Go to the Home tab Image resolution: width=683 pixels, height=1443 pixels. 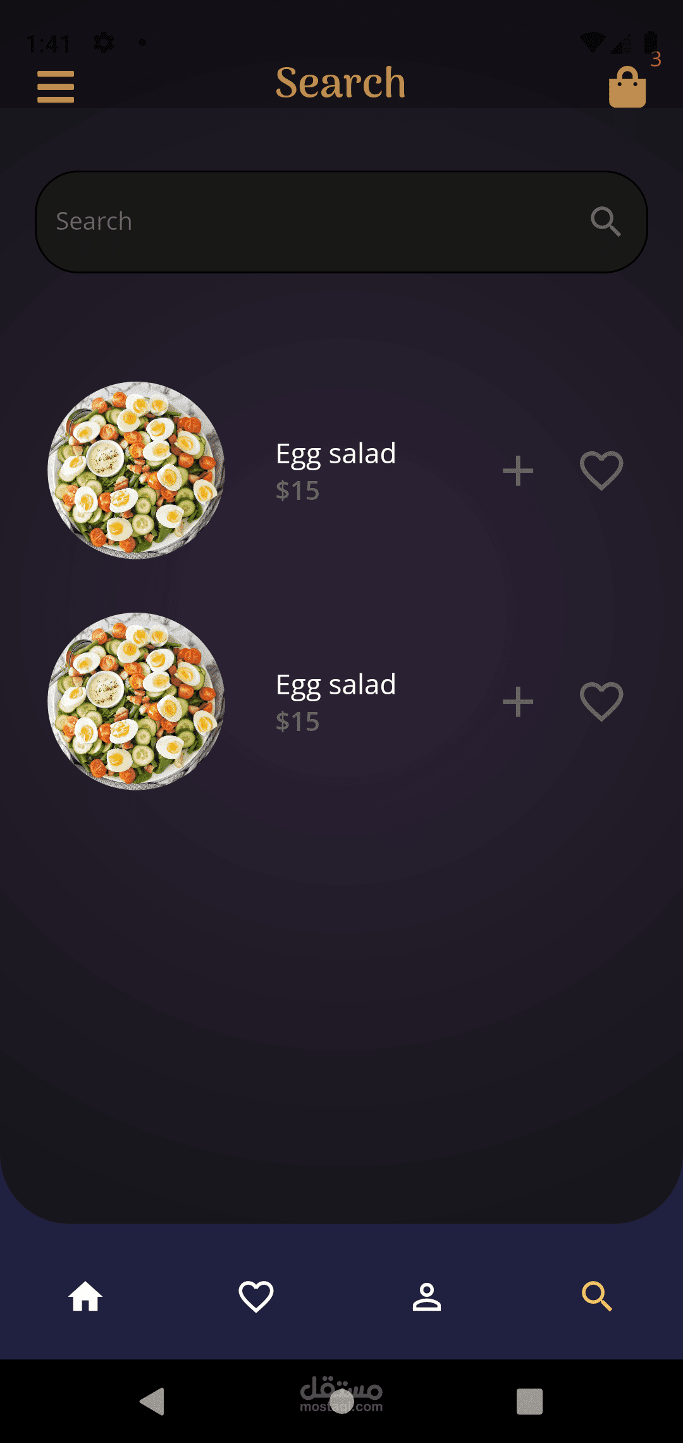(85, 1297)
